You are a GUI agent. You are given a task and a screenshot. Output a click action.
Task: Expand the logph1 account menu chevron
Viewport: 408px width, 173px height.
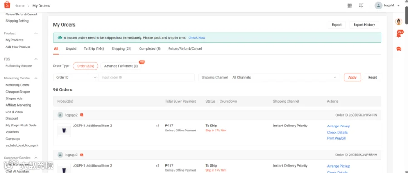398,5
